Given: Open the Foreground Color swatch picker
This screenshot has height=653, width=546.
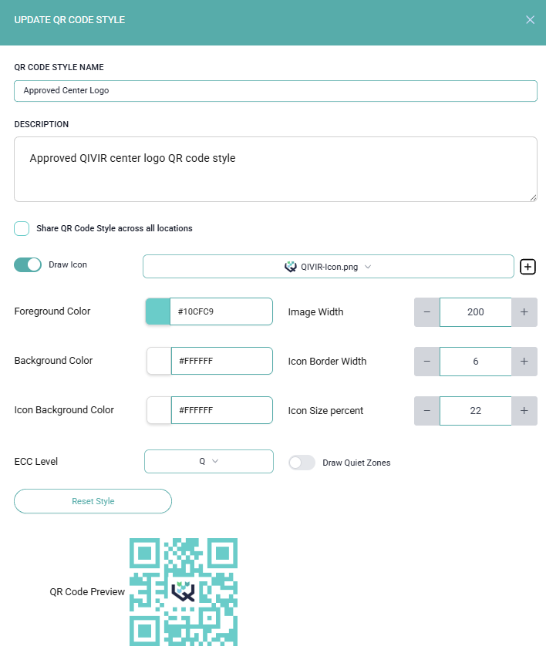Looking at the screenshot, I should 157,311.
